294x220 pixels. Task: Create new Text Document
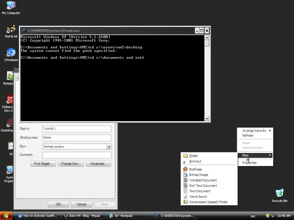click(x=209, y=191)
